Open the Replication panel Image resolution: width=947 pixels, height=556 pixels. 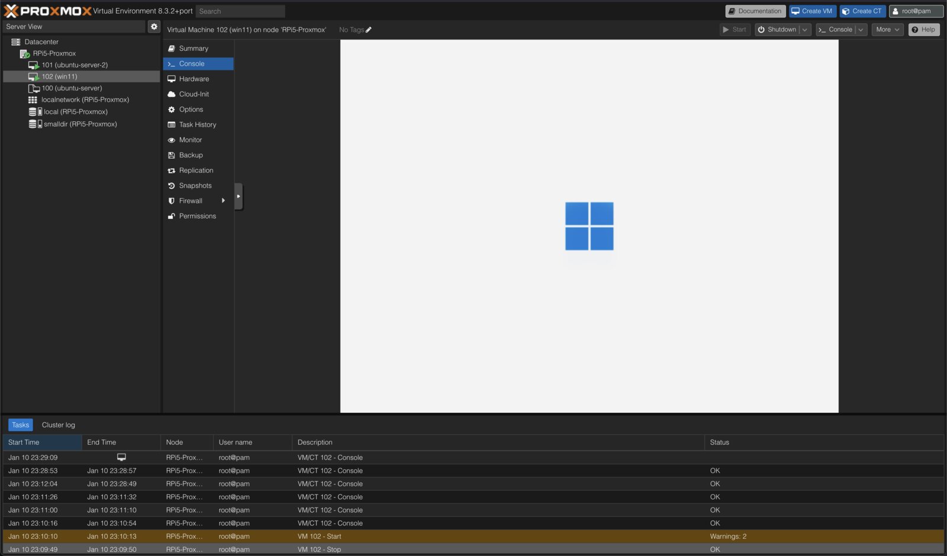click(x=198, y=170)
